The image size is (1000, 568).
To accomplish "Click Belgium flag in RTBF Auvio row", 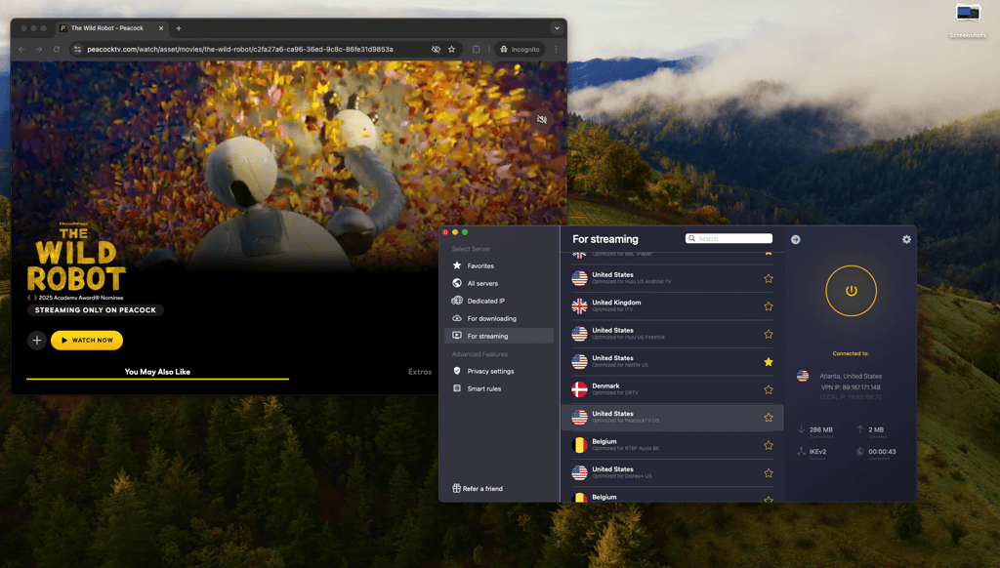I will [x=579, y=445].
